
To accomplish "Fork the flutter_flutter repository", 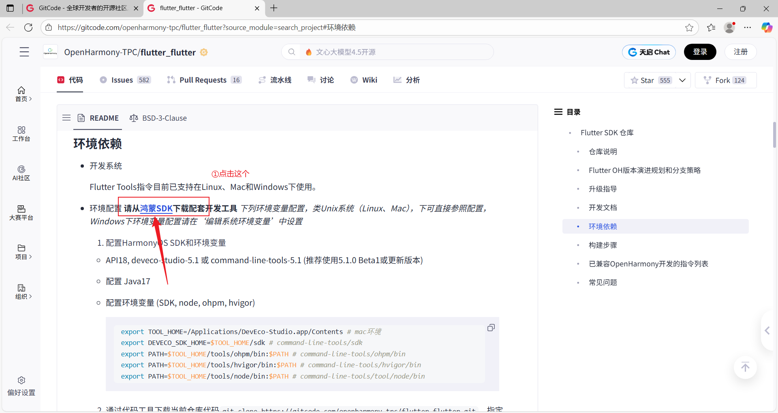I will click(x=726, y=80).
